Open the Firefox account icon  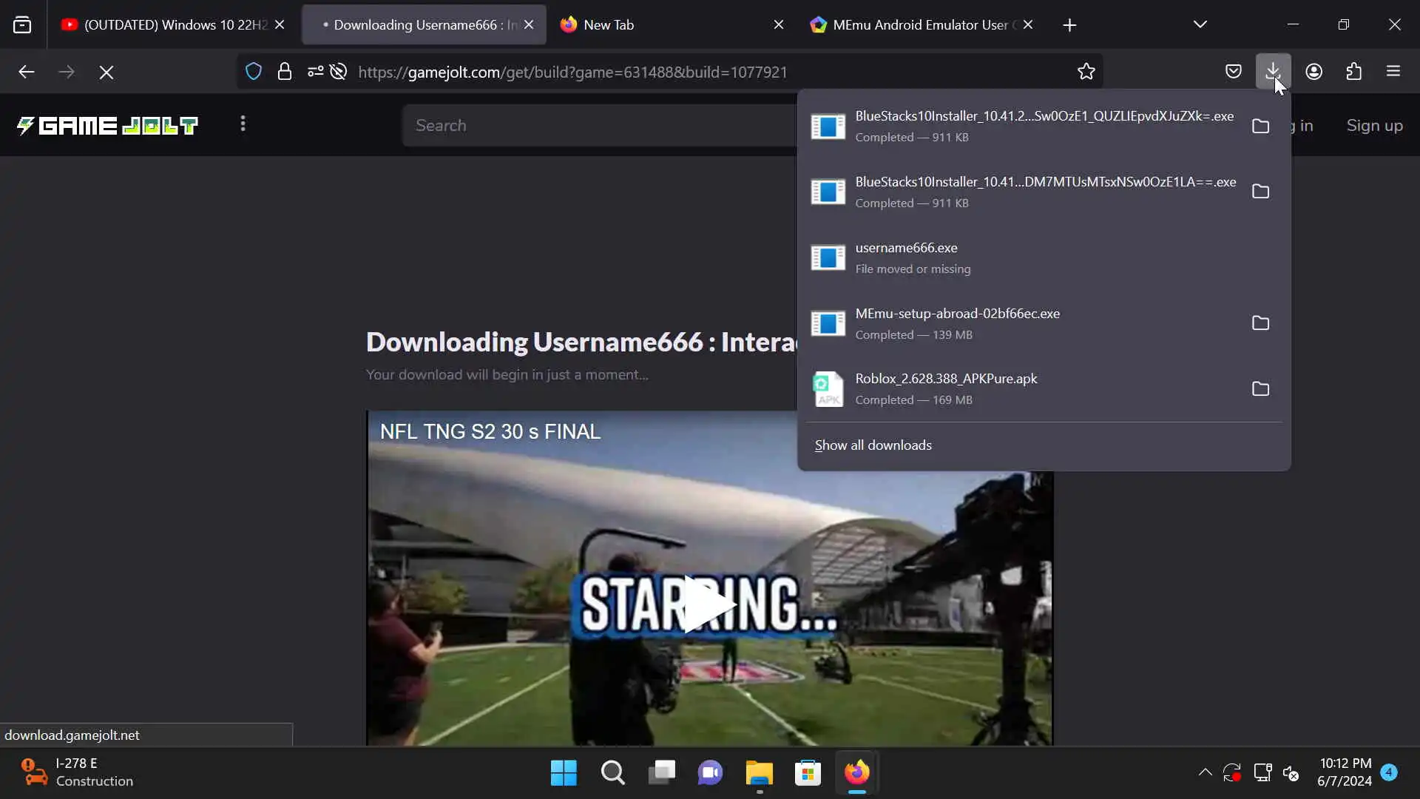[x=1313, y=72]
